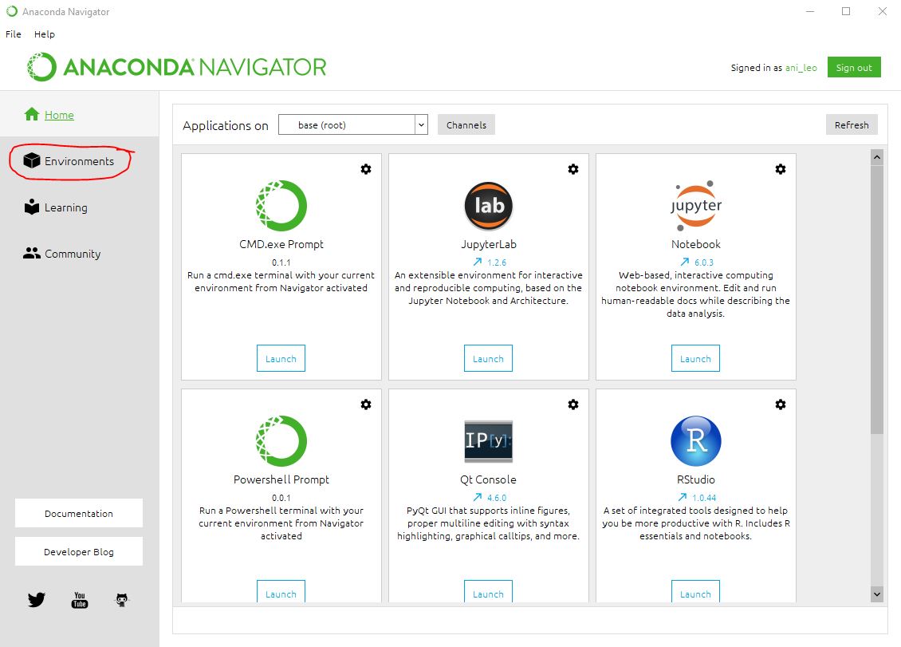Click the scrollbar down arrow
This screenshot has height=647, width=901.
877,594
